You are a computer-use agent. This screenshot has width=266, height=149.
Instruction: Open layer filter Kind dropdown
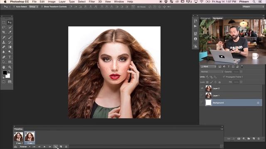(x=208, y=67)
